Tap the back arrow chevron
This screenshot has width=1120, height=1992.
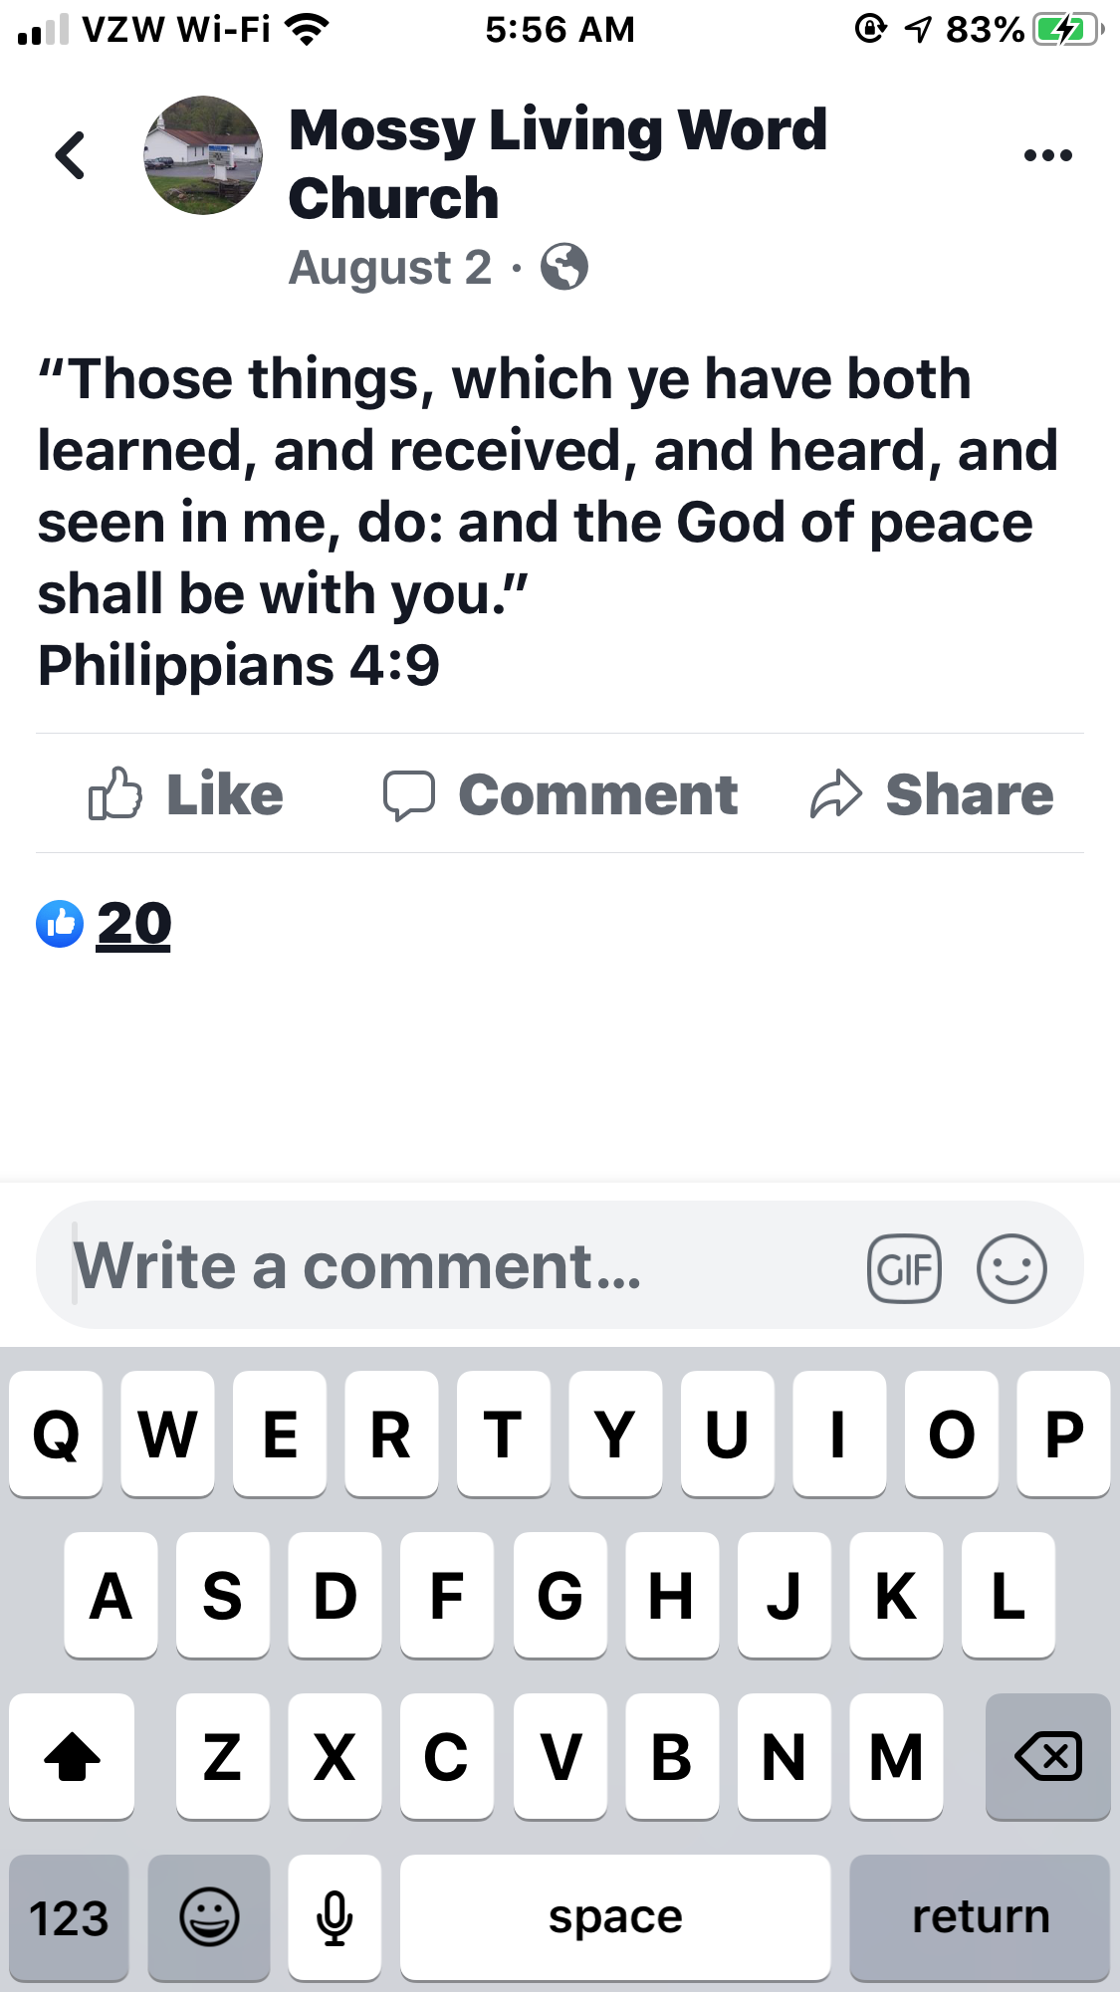coord(70,155)
